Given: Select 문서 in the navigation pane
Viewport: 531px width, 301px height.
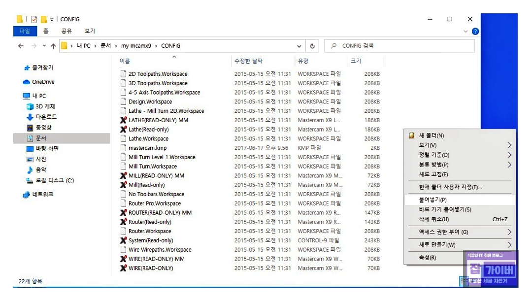Looking at the screenshot, I should pos(62,138).
